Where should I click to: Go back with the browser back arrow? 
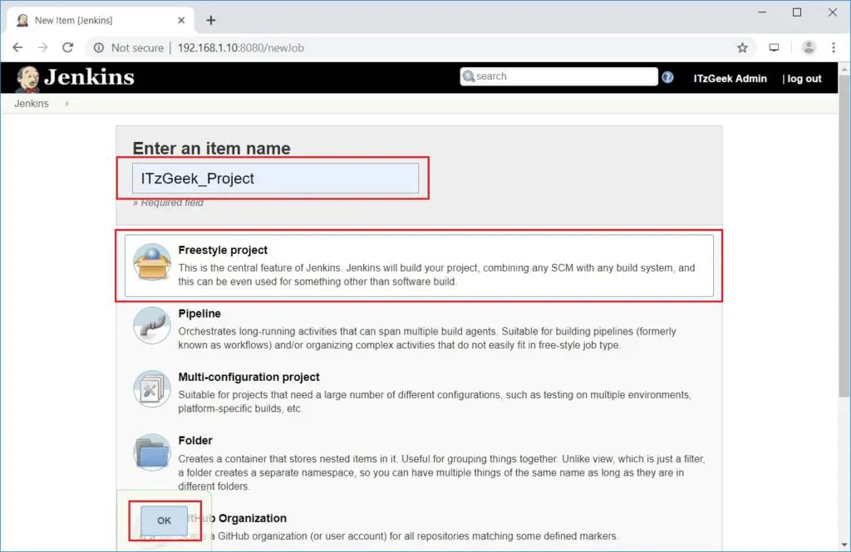(x=18, y=47)
